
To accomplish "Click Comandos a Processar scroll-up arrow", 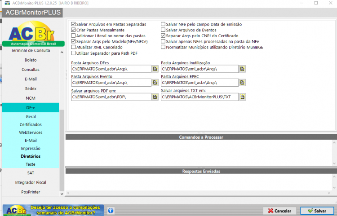I will tap(334, 142).
